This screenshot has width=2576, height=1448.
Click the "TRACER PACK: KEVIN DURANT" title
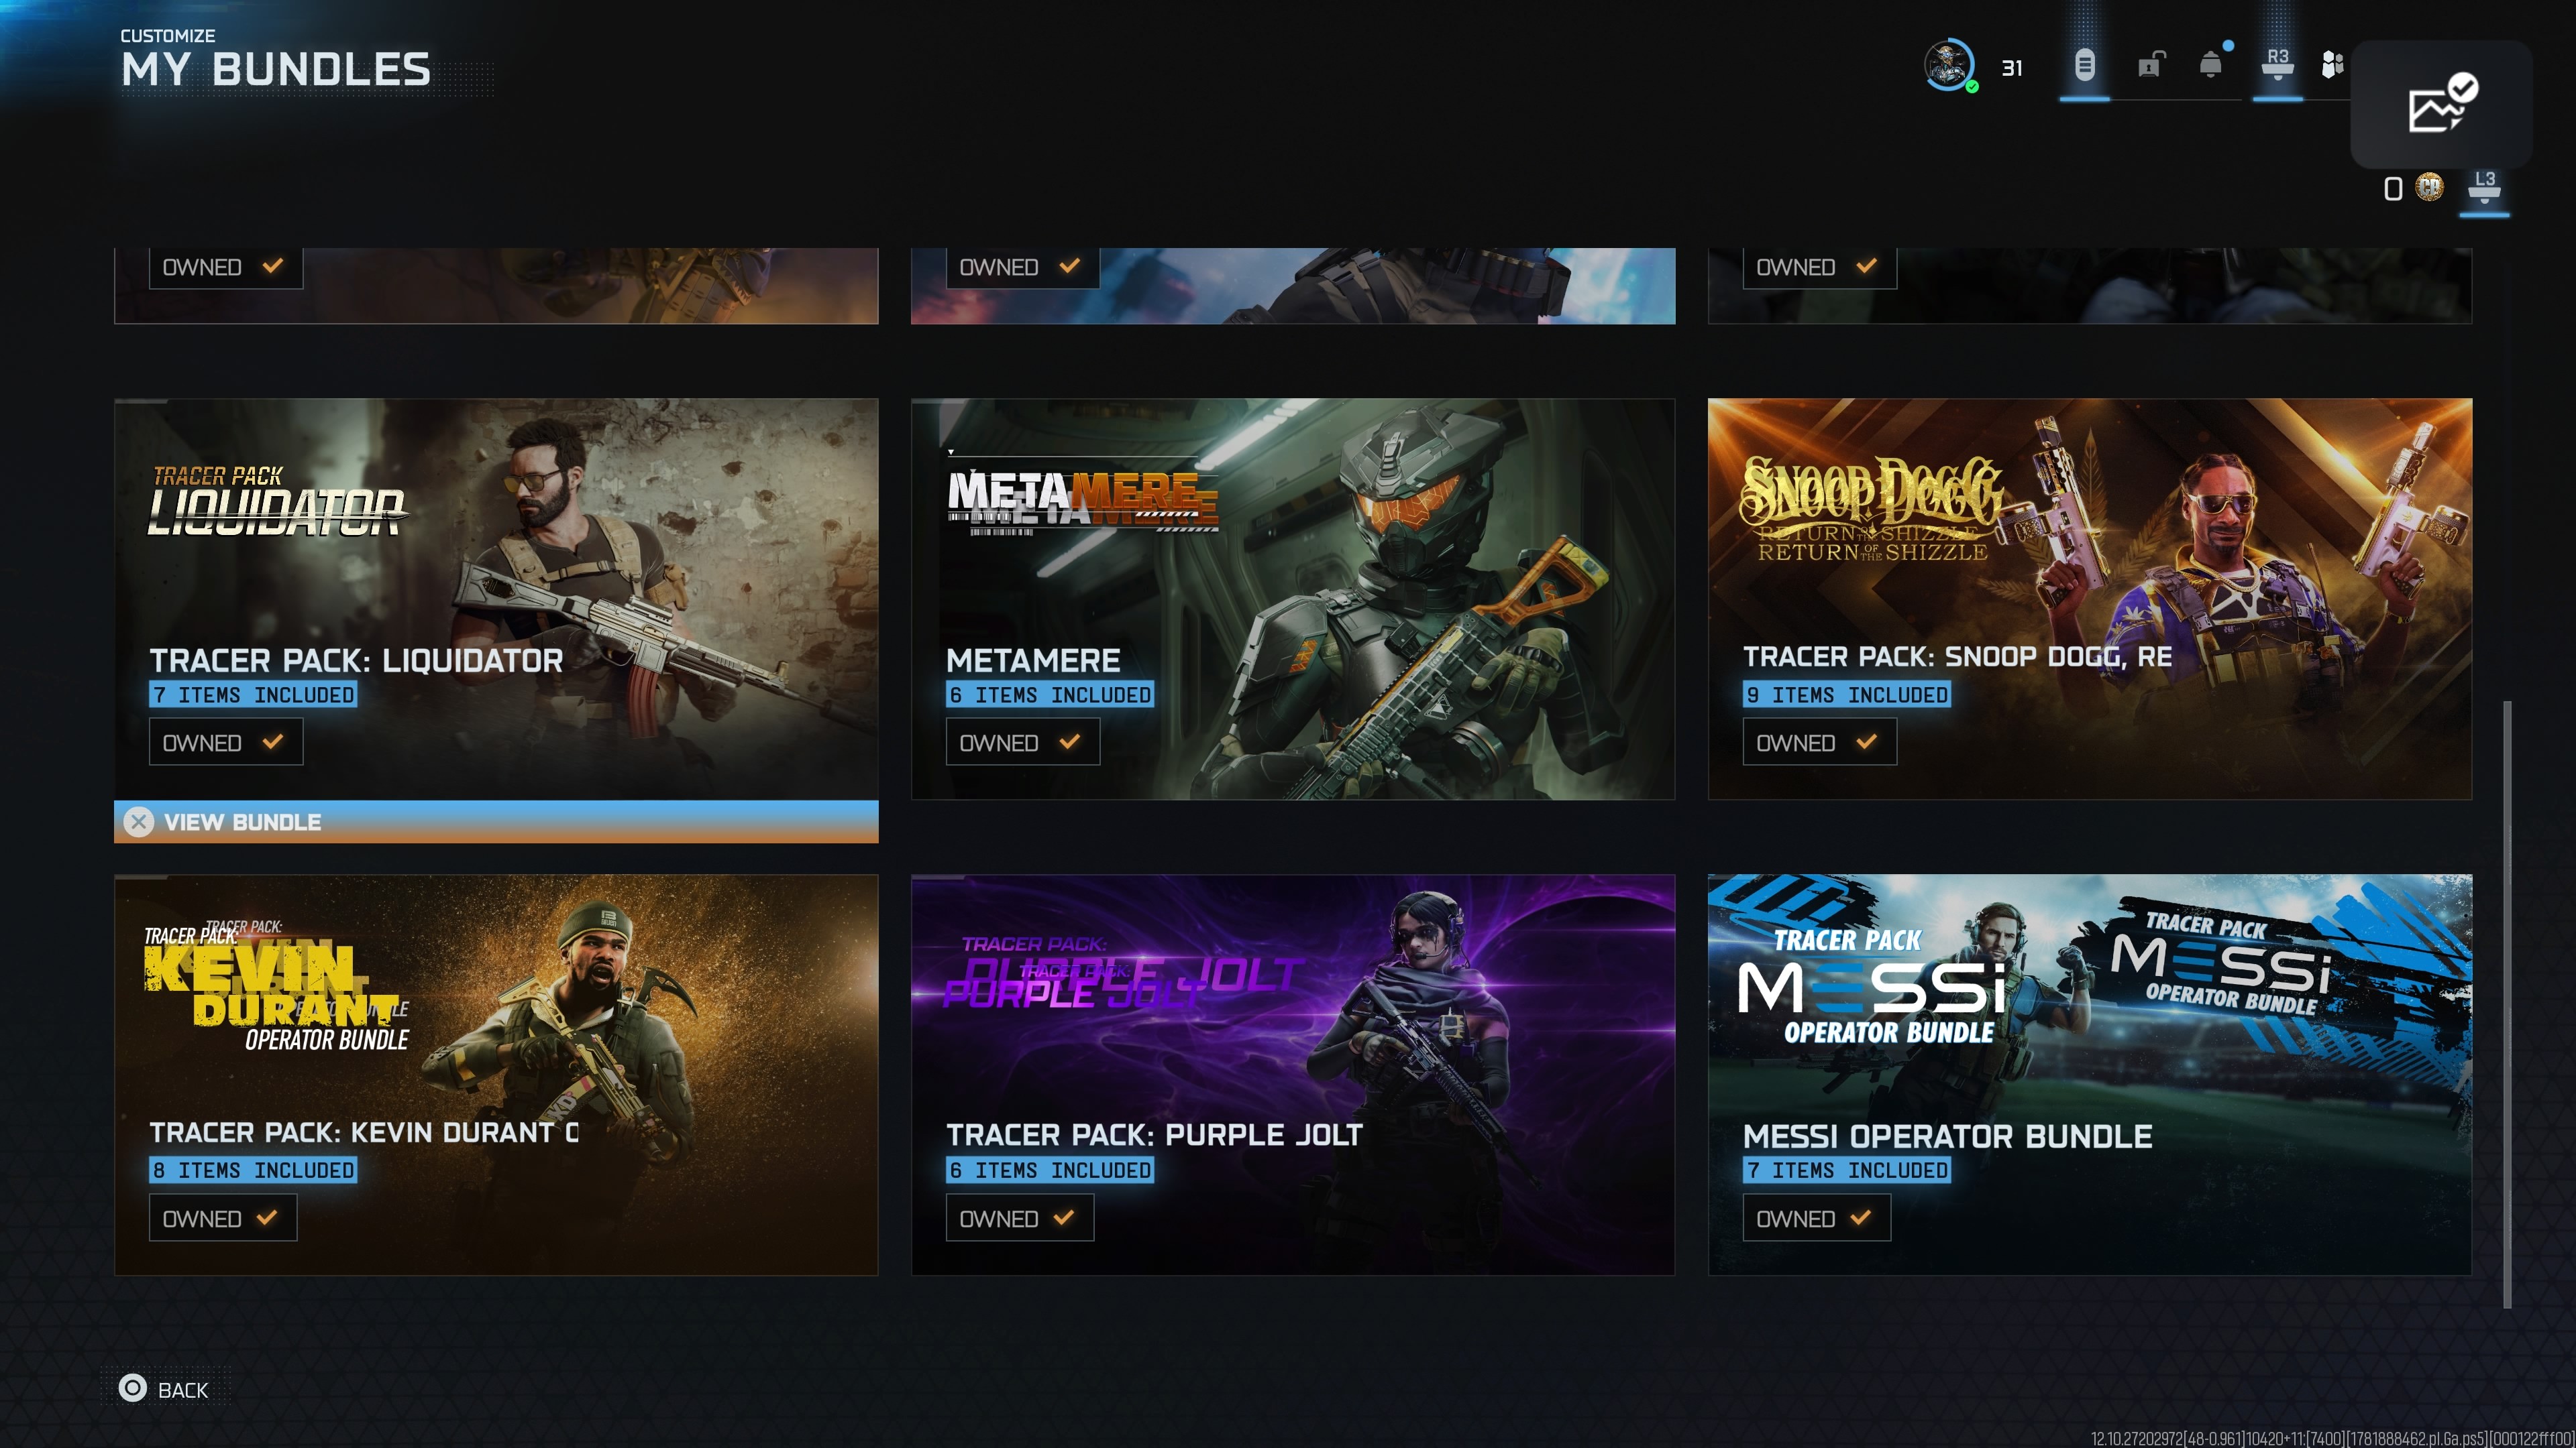pyautogui.click(x=364, y=1132)
